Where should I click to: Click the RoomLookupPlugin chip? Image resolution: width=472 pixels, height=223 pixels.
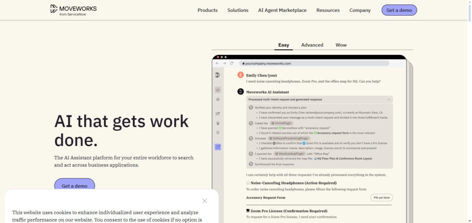(290, 154)
